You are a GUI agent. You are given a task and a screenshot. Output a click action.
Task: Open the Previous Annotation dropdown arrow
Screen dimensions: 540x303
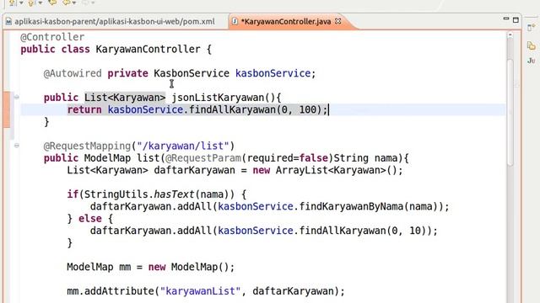click(x=40, y=3)
